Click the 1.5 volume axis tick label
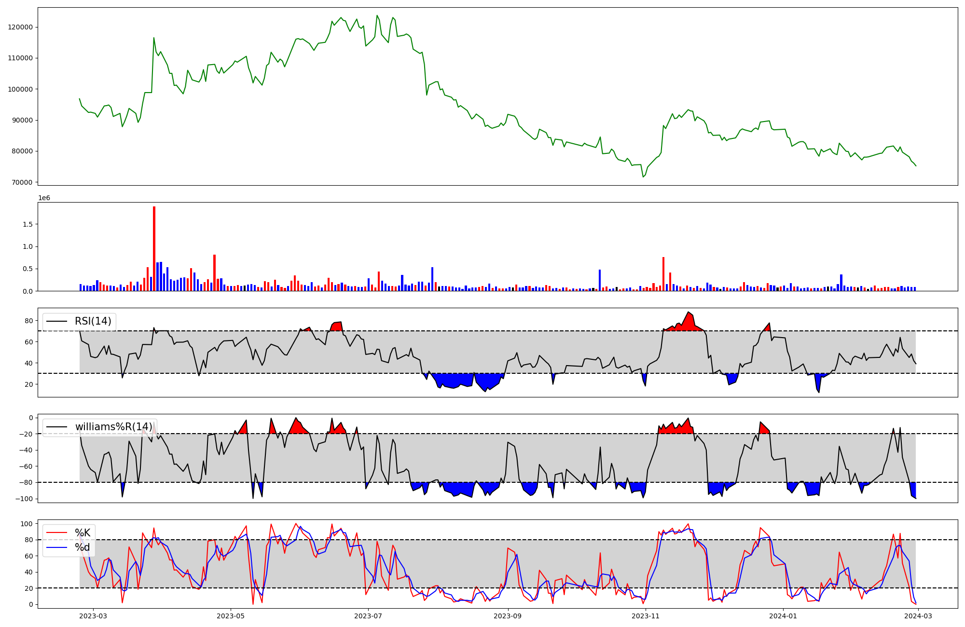 (x=28, y=224)
